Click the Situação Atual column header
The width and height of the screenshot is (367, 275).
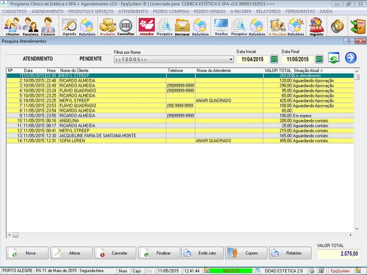click(x=323, y=71)
